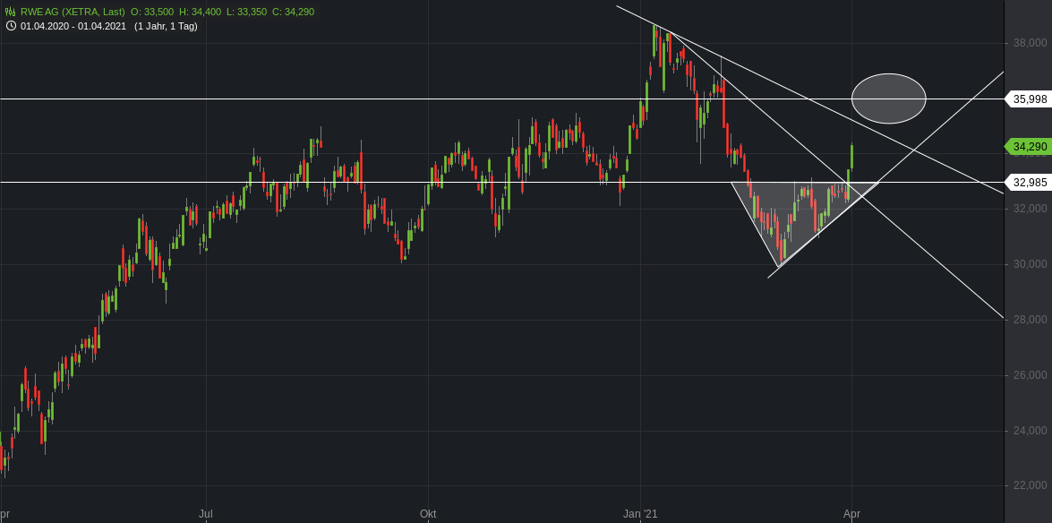
Task: Click the Close value C: 34,290
Action: tap(293, 12)
